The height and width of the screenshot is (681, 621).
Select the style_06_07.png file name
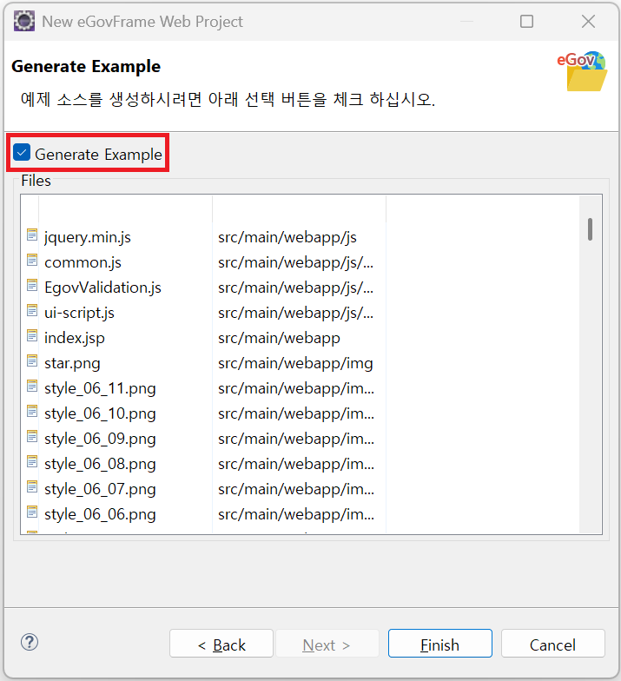100,490
